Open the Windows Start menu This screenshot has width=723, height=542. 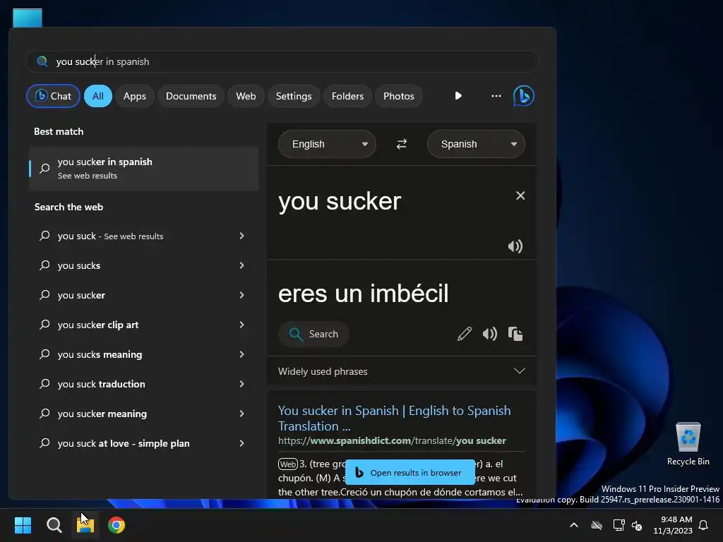click(23, 525)
